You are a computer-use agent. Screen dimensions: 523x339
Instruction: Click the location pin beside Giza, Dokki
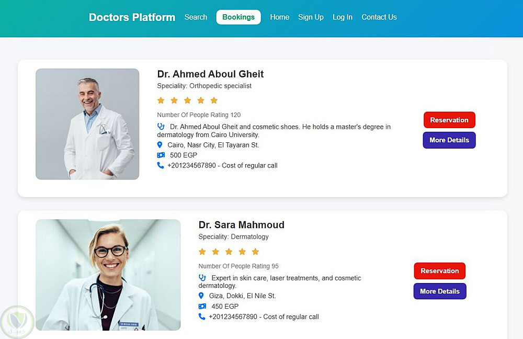click(x=201, y=296)
